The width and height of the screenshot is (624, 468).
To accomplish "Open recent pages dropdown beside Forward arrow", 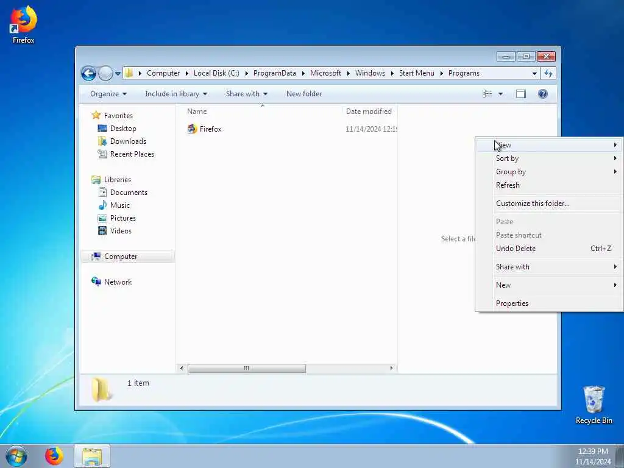I will (x=118, y=74).
